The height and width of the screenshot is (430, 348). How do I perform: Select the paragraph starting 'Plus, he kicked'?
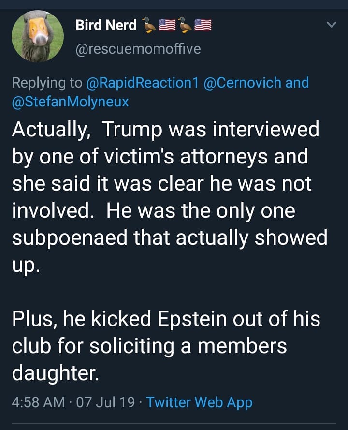(164, 346)
